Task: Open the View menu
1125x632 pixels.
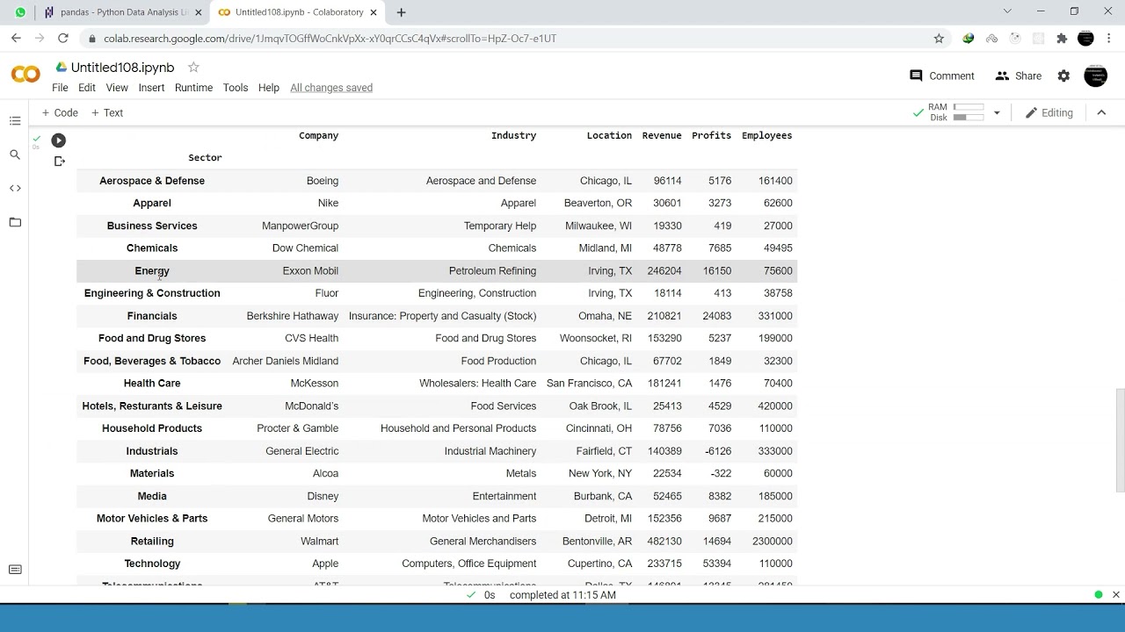Action: tap(117, 88)
